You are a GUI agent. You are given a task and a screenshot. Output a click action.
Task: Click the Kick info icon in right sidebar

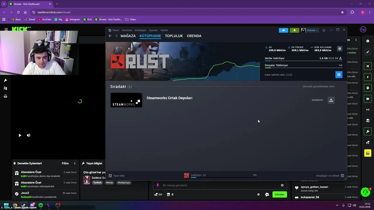(x=368, y=41)
